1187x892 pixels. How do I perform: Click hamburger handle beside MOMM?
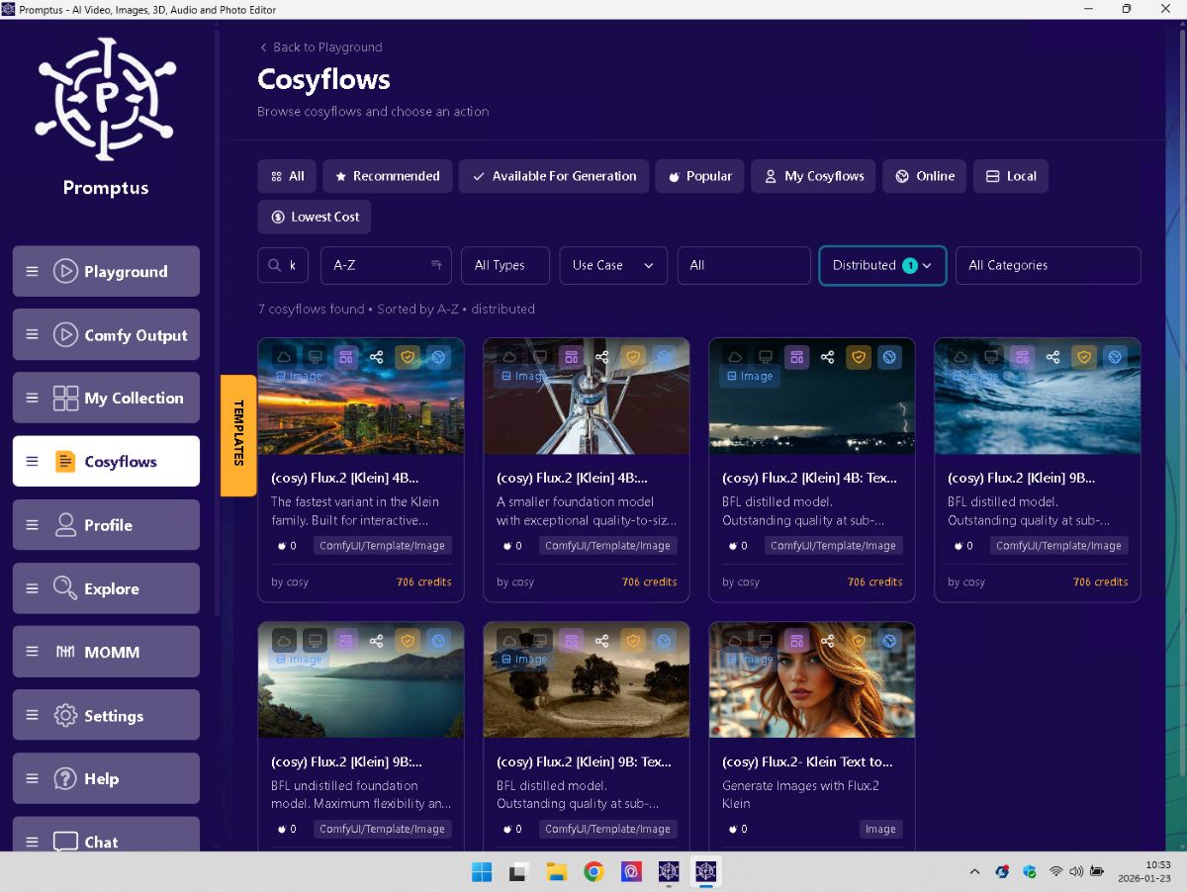coord(33,652)
